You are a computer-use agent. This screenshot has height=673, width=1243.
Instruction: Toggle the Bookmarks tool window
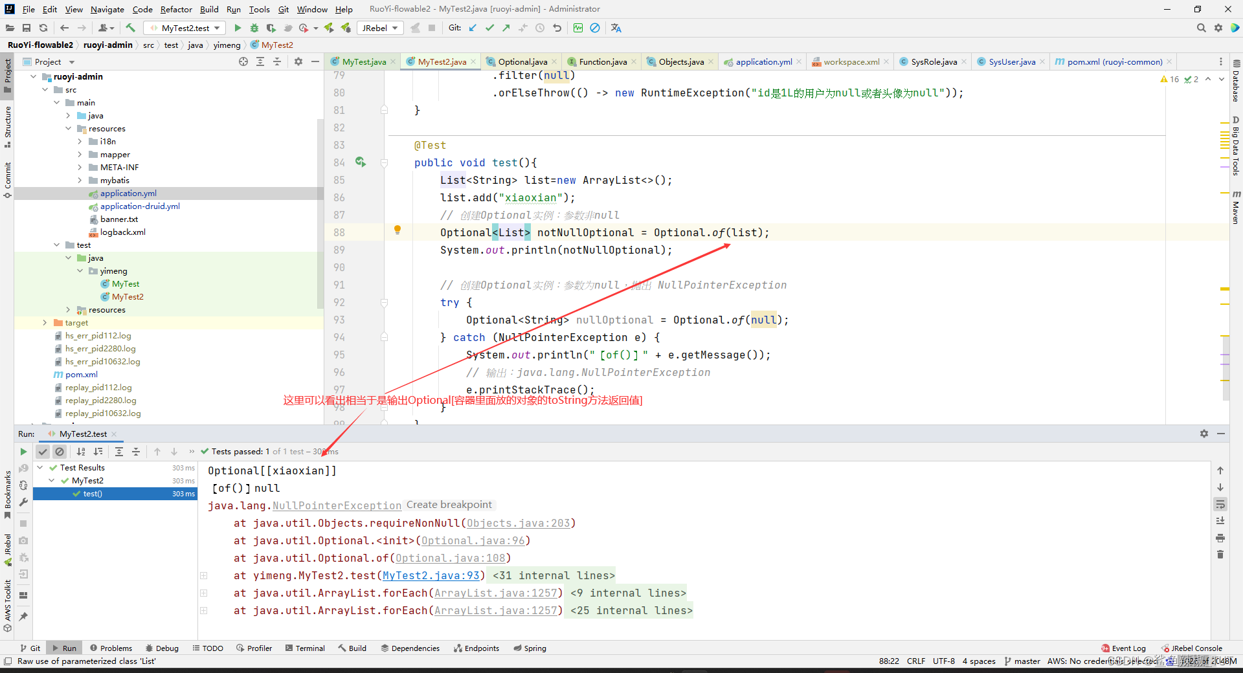pyautogui.click(x=8, y=495)
